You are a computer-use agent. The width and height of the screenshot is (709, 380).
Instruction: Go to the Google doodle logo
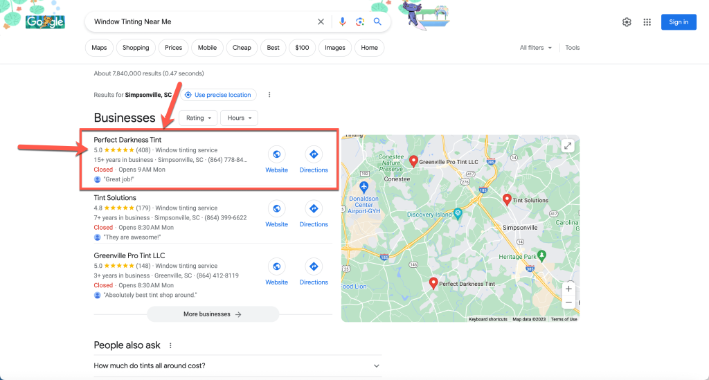(45, 21)
